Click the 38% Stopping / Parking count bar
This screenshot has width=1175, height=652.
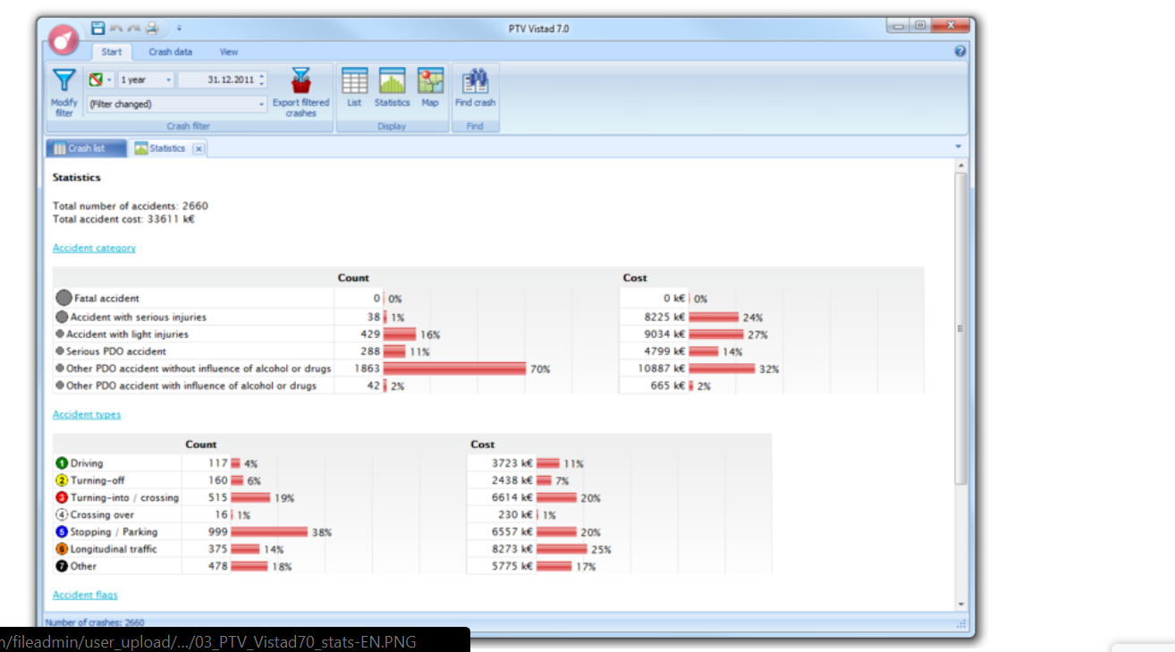point(269,532)
